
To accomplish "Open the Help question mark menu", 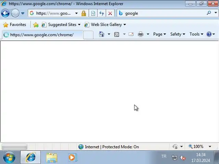I will 210,34.
